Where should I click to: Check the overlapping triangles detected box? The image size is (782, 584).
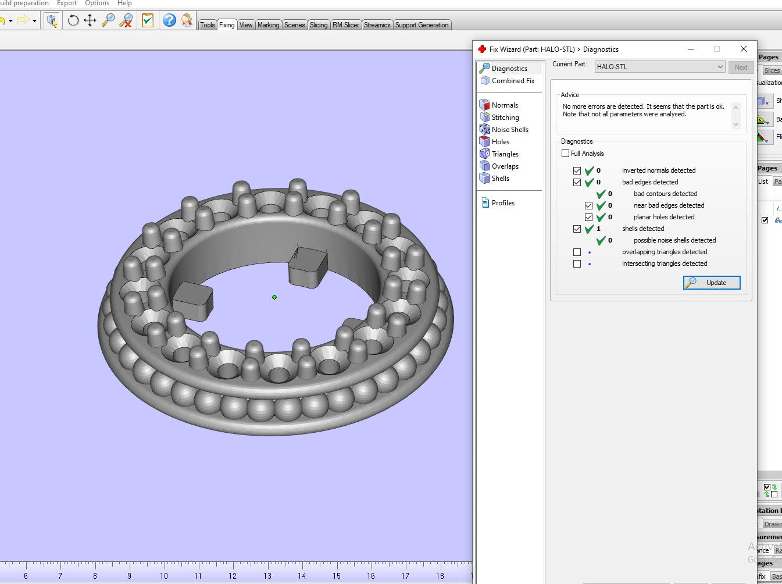click(x=577, y=252)
